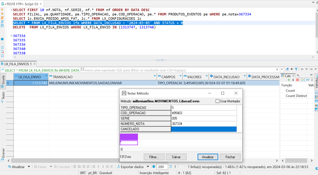This screenshot has height=175, width=318.
Task: Click the expand filter icon before the filter field
Action: [x=82, y=70]
